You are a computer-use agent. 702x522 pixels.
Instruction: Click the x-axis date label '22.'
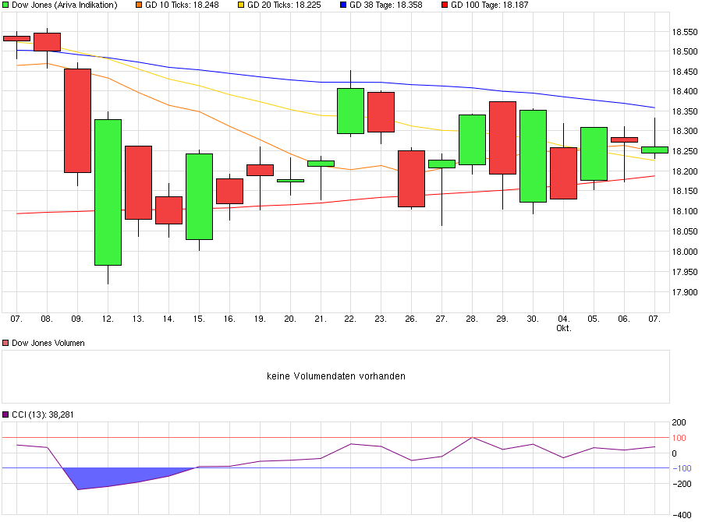[350, 319]
